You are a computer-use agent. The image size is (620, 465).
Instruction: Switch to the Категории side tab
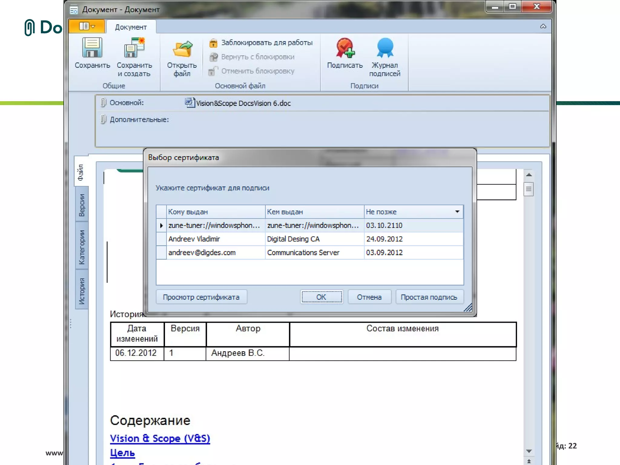point(82,247)
